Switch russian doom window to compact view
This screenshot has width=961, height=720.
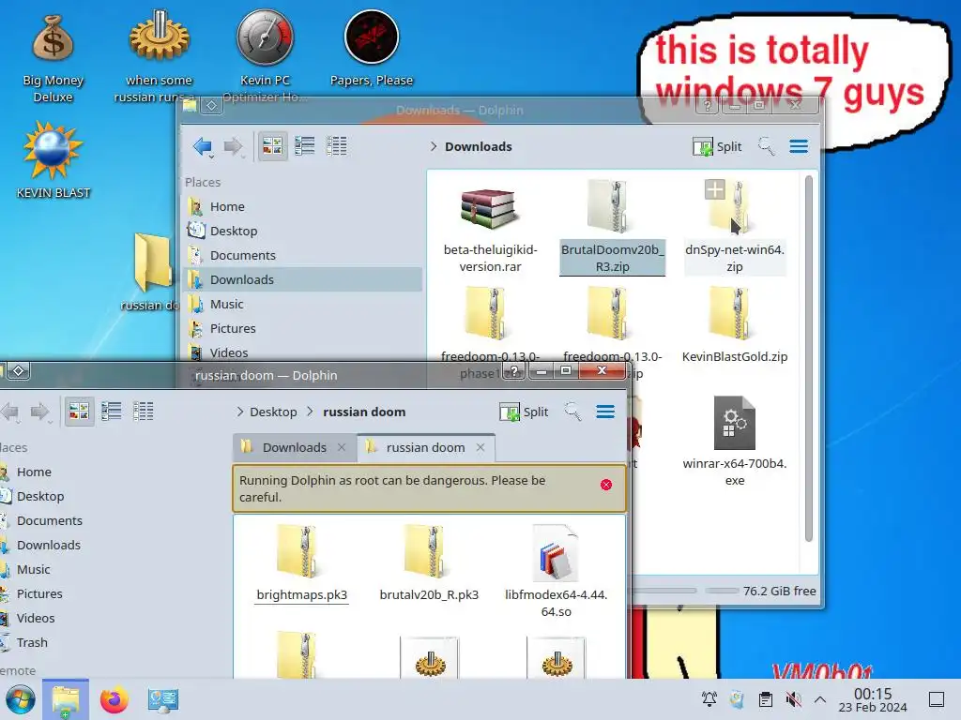tap(111, 412)
